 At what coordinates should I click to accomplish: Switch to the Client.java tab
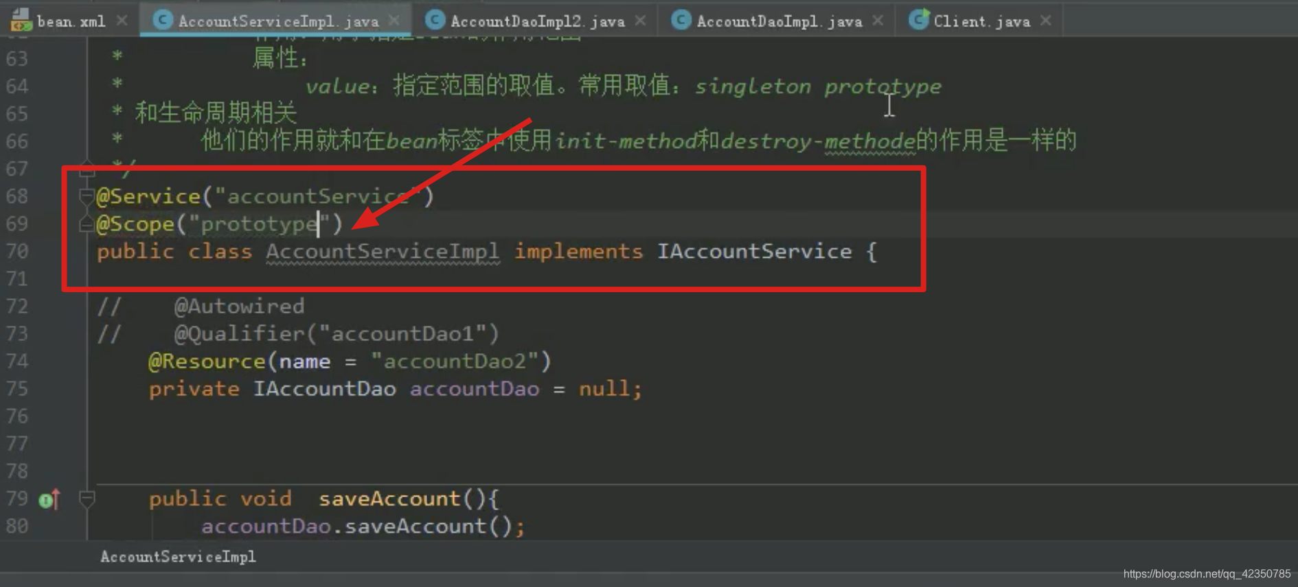(x=982, y=21)
